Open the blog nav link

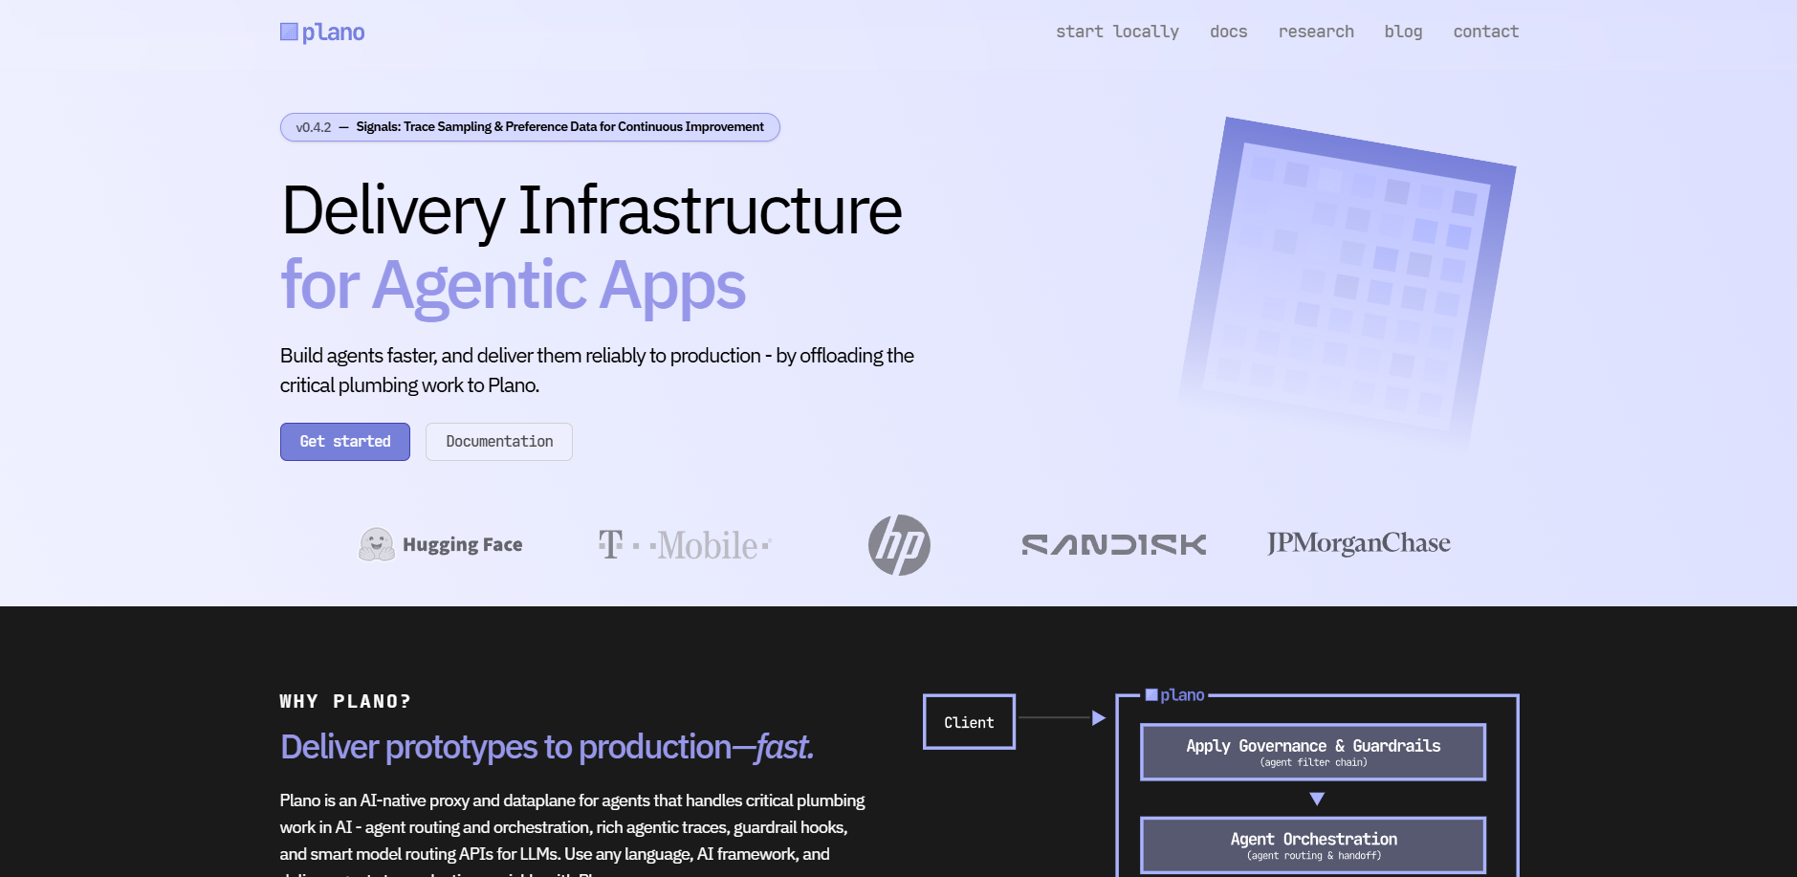(x=1403, y=32)
